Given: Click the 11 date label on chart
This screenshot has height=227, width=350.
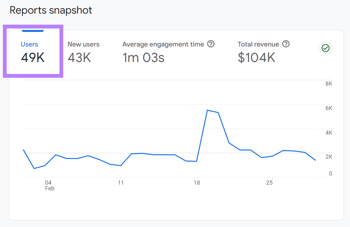Looking at the screenshot, I should click(121, 182).
